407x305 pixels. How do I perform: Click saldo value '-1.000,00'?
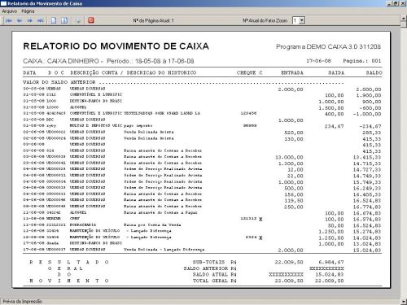coord(367,114)
